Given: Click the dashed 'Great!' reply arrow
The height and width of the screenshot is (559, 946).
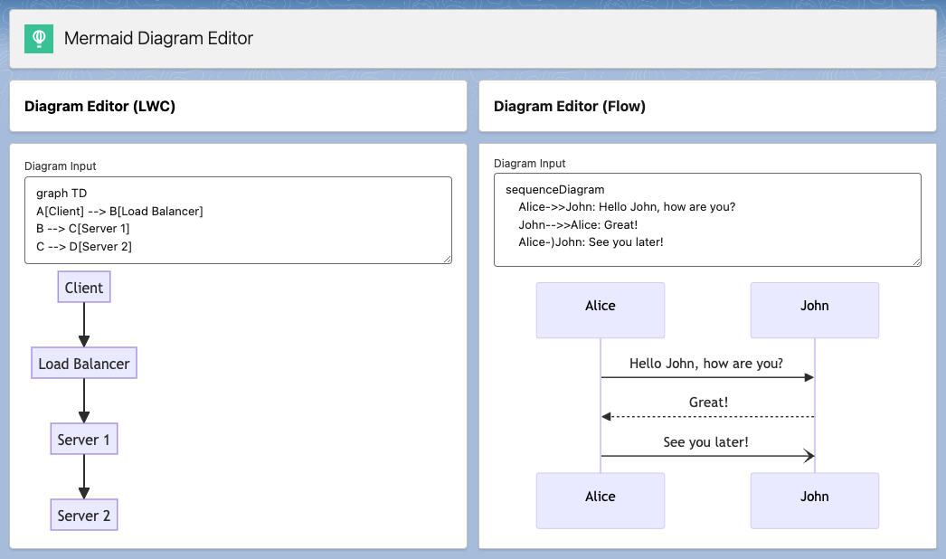Looking at the screenshot, I should point(707,415).
